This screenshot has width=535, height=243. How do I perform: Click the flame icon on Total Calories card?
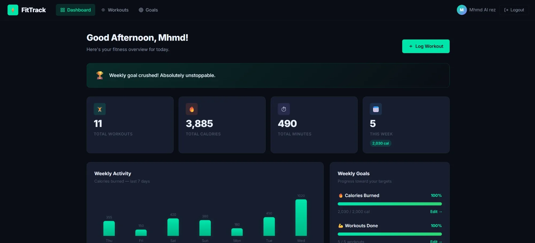[192, 109]
